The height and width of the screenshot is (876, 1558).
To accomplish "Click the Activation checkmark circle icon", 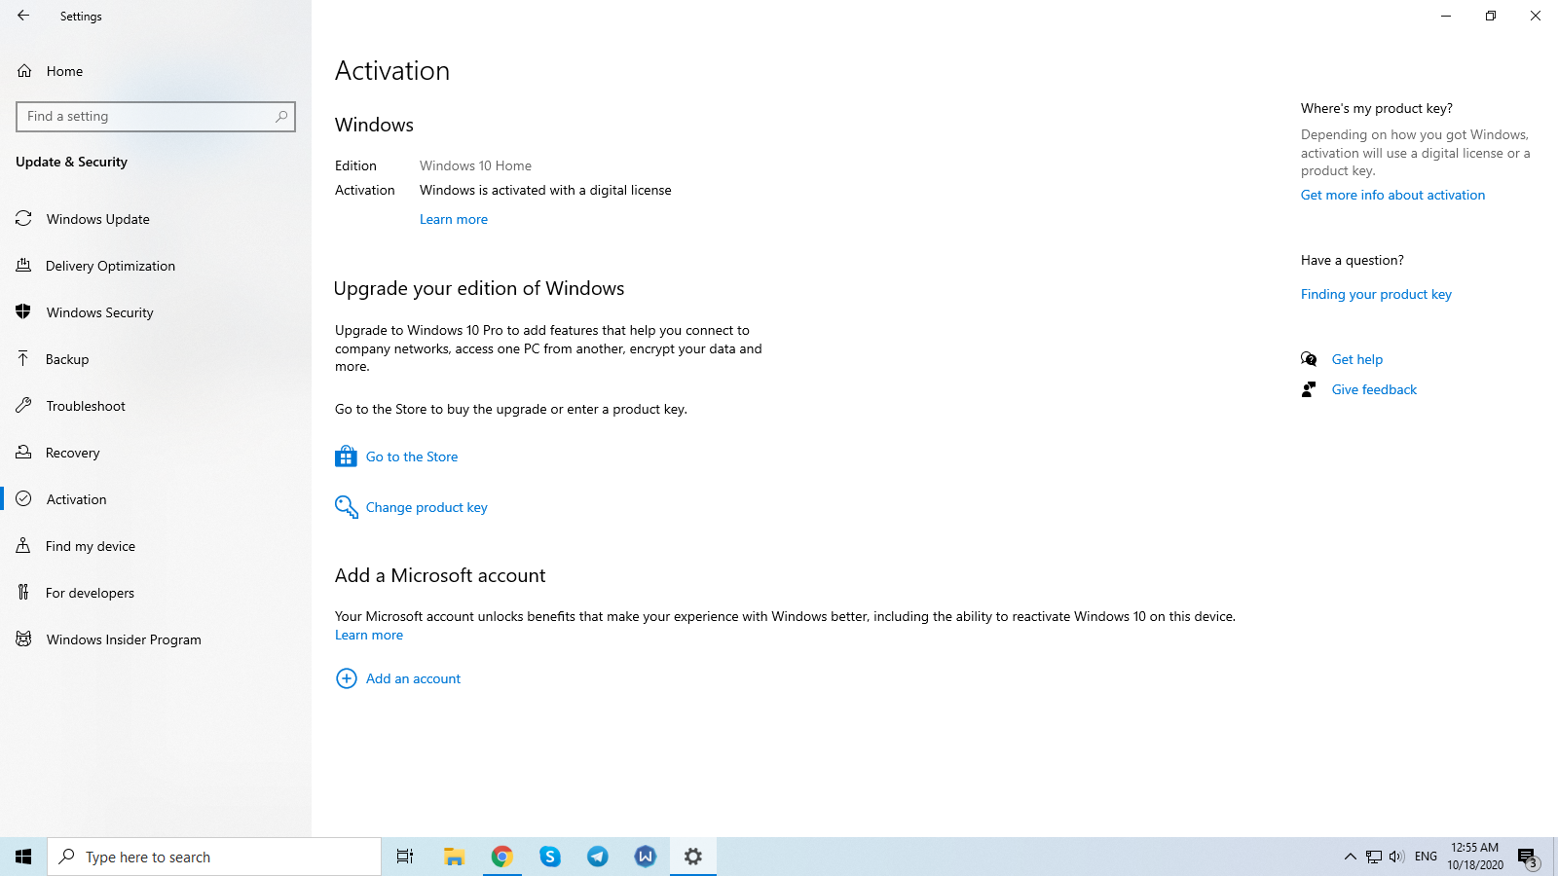I will click(23, 499).
